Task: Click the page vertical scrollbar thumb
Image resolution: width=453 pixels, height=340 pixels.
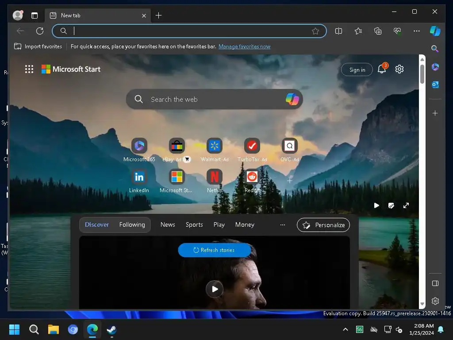Action: click(x=422, y=74)
